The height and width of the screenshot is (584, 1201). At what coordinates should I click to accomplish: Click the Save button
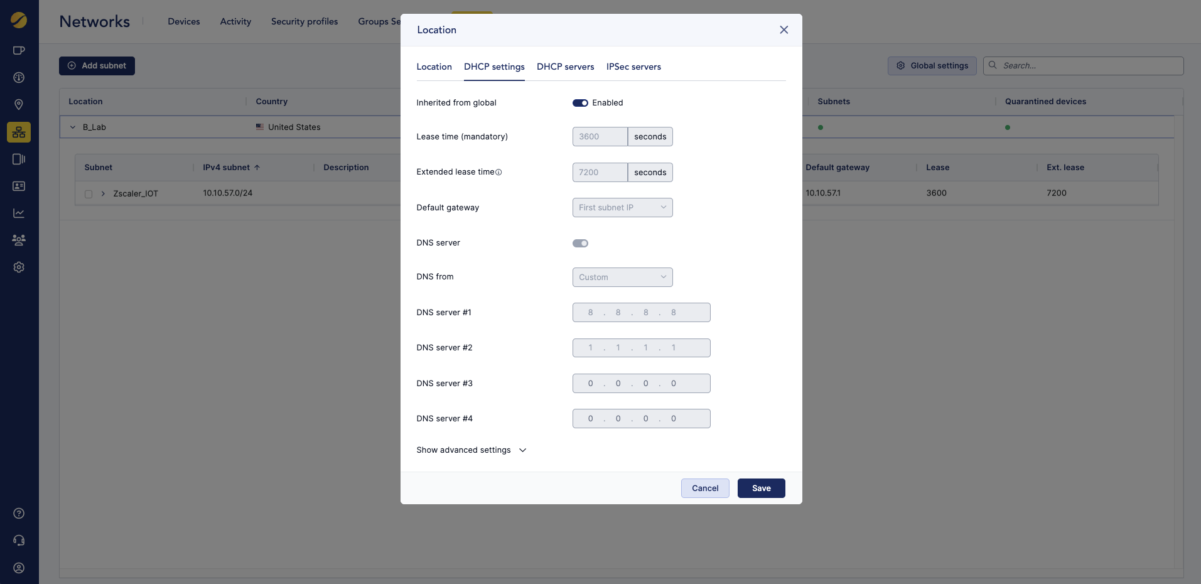(x=761, y=489)
